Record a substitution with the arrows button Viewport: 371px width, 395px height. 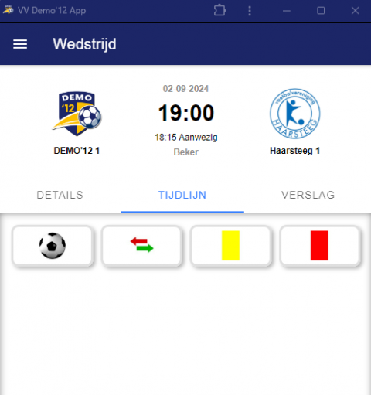141,246
